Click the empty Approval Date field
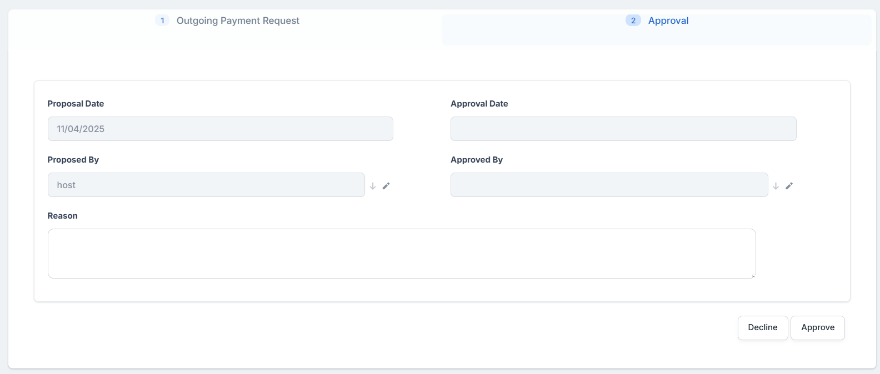Image resolution: width=880 pixels, height=374 pixels. 623,129
